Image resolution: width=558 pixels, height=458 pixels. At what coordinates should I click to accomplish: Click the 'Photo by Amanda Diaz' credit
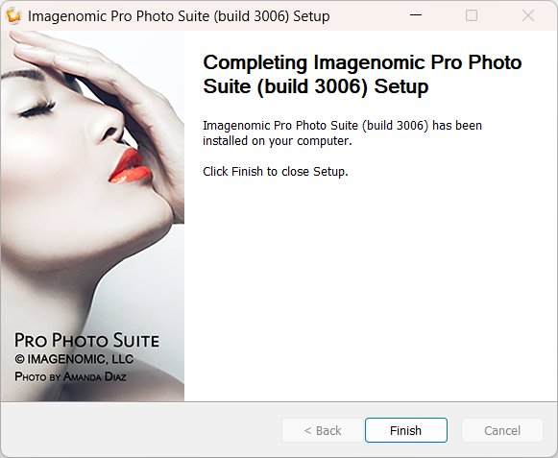70,376
